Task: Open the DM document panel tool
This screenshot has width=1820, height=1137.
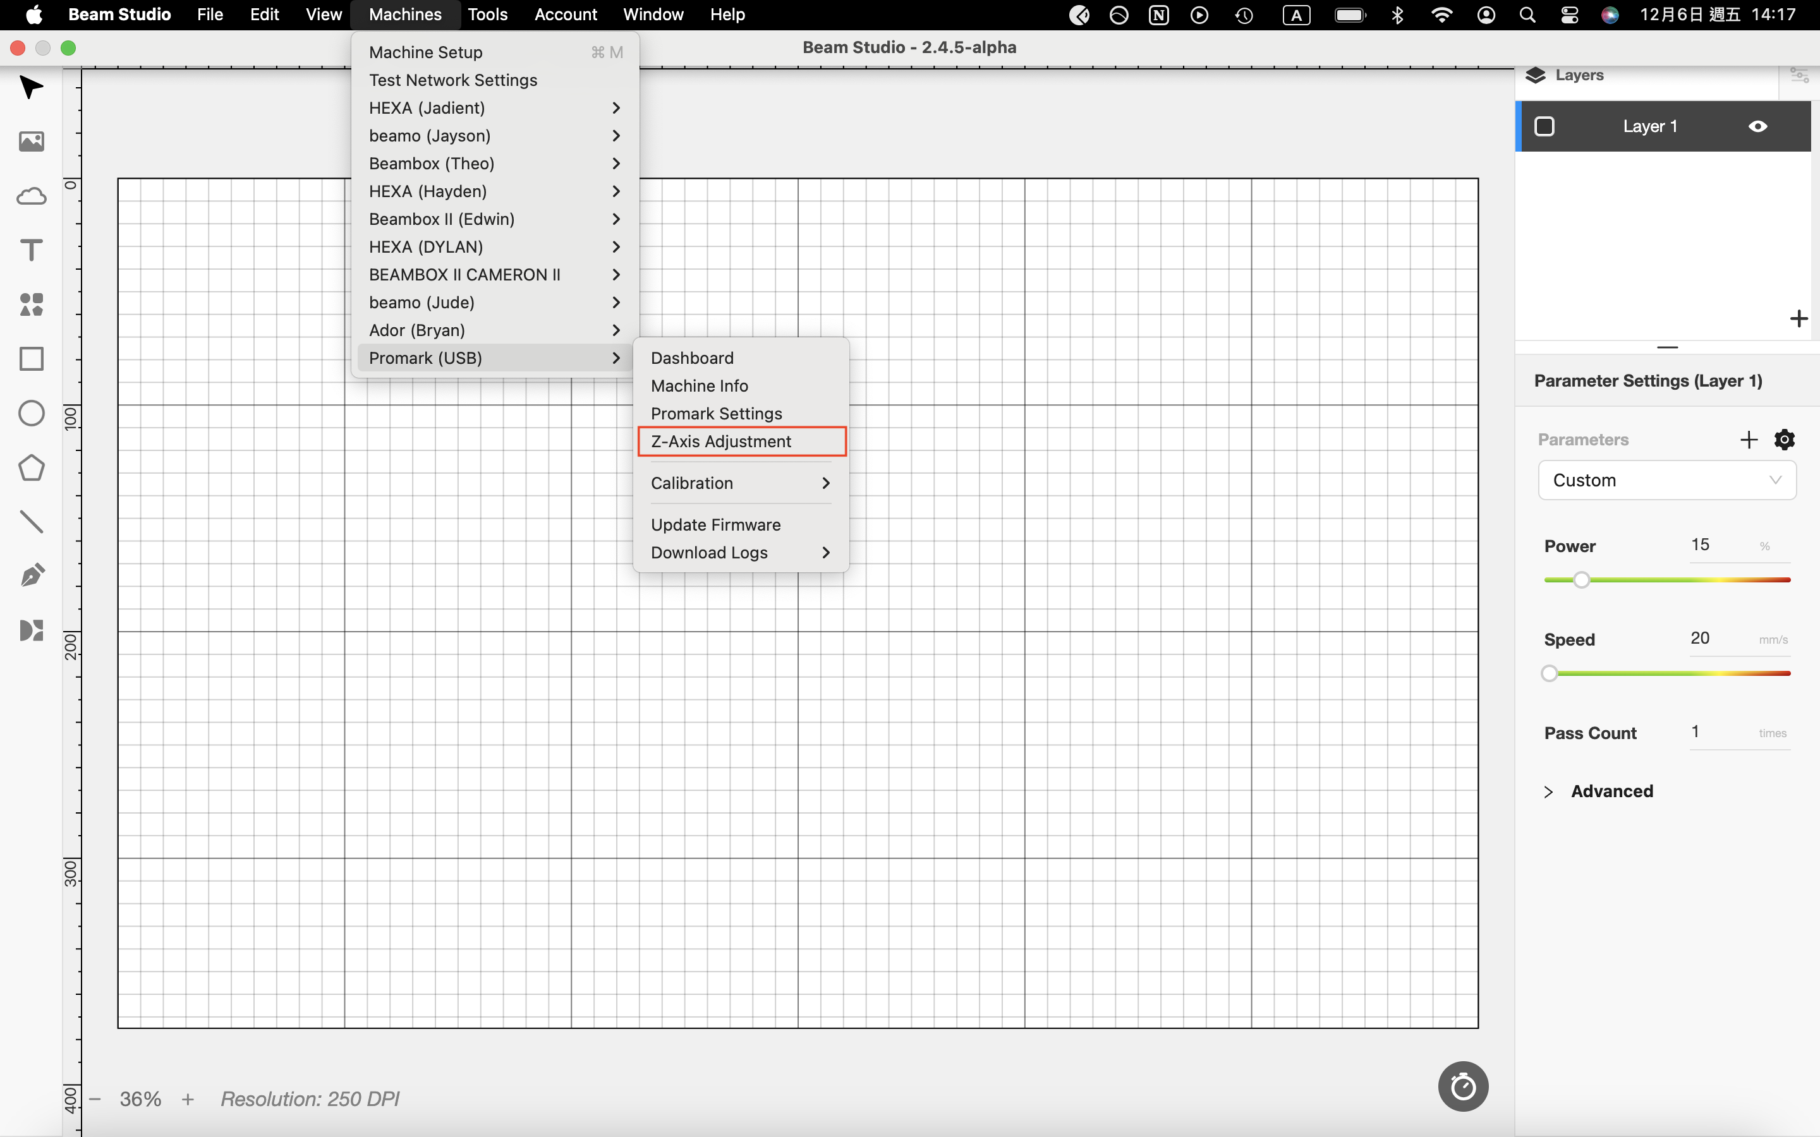Action: [31, 630]
